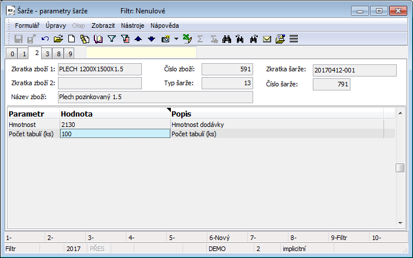This screenshot has height=258, width=413.
Task: Click the 1- function key button
Action: click(25, 238)
